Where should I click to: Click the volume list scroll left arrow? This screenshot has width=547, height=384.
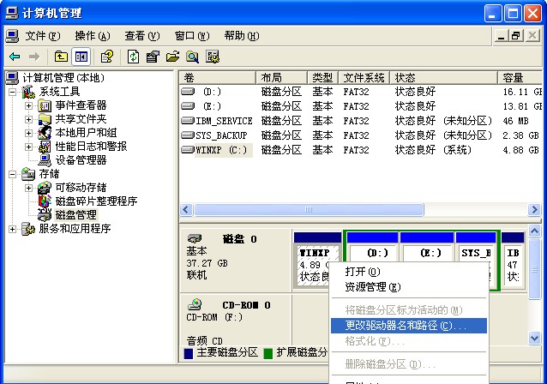click(186, 210)
